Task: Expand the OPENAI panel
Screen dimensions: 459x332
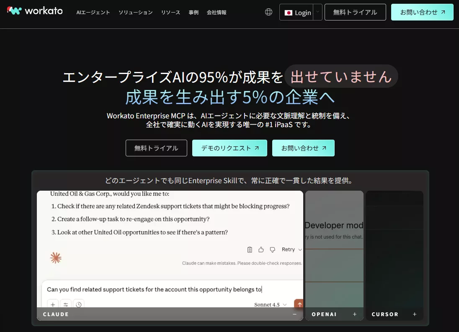Action: 355,314
